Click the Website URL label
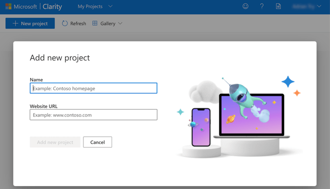The width and height of the screenshot is (330, 189). 44,106
